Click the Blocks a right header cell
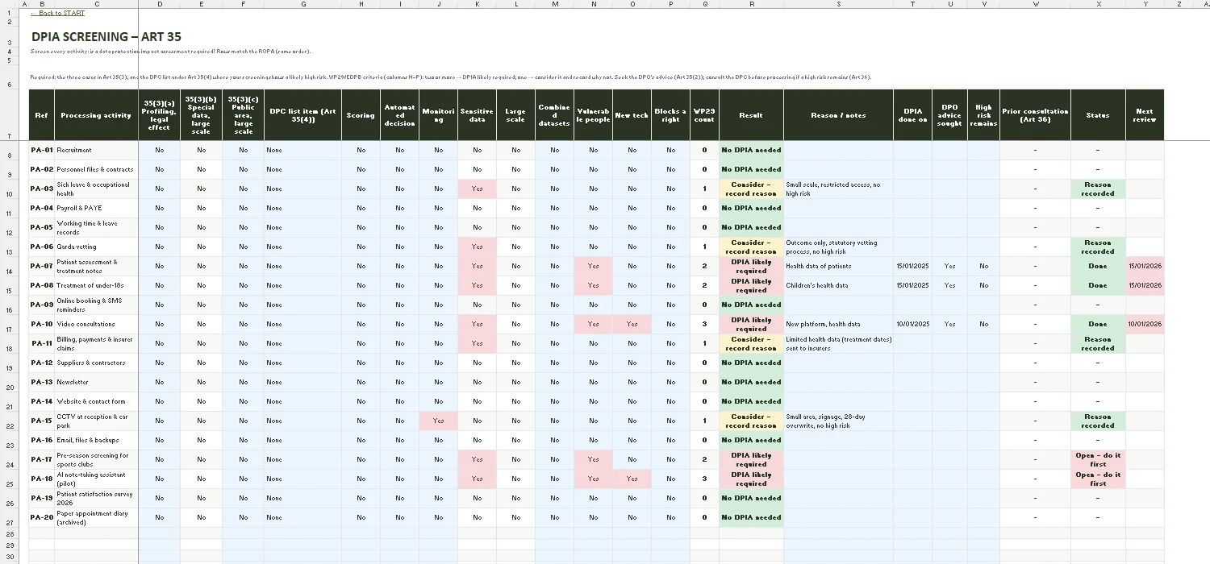 pos(671,115)
